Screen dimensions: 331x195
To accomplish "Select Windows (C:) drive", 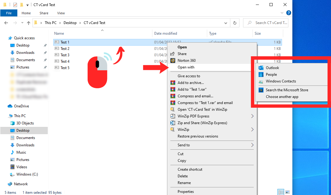I will (x=27, y=174).
